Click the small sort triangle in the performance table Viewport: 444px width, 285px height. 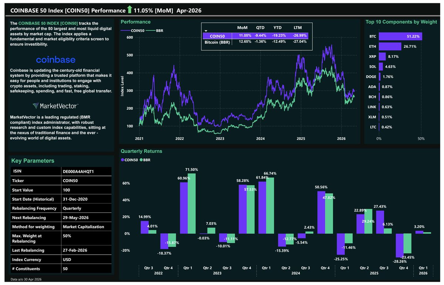206,31
